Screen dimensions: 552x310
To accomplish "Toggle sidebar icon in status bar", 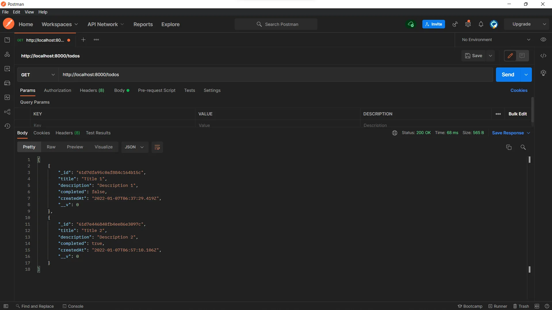I will pyautogui.click(x=6, y=306).
